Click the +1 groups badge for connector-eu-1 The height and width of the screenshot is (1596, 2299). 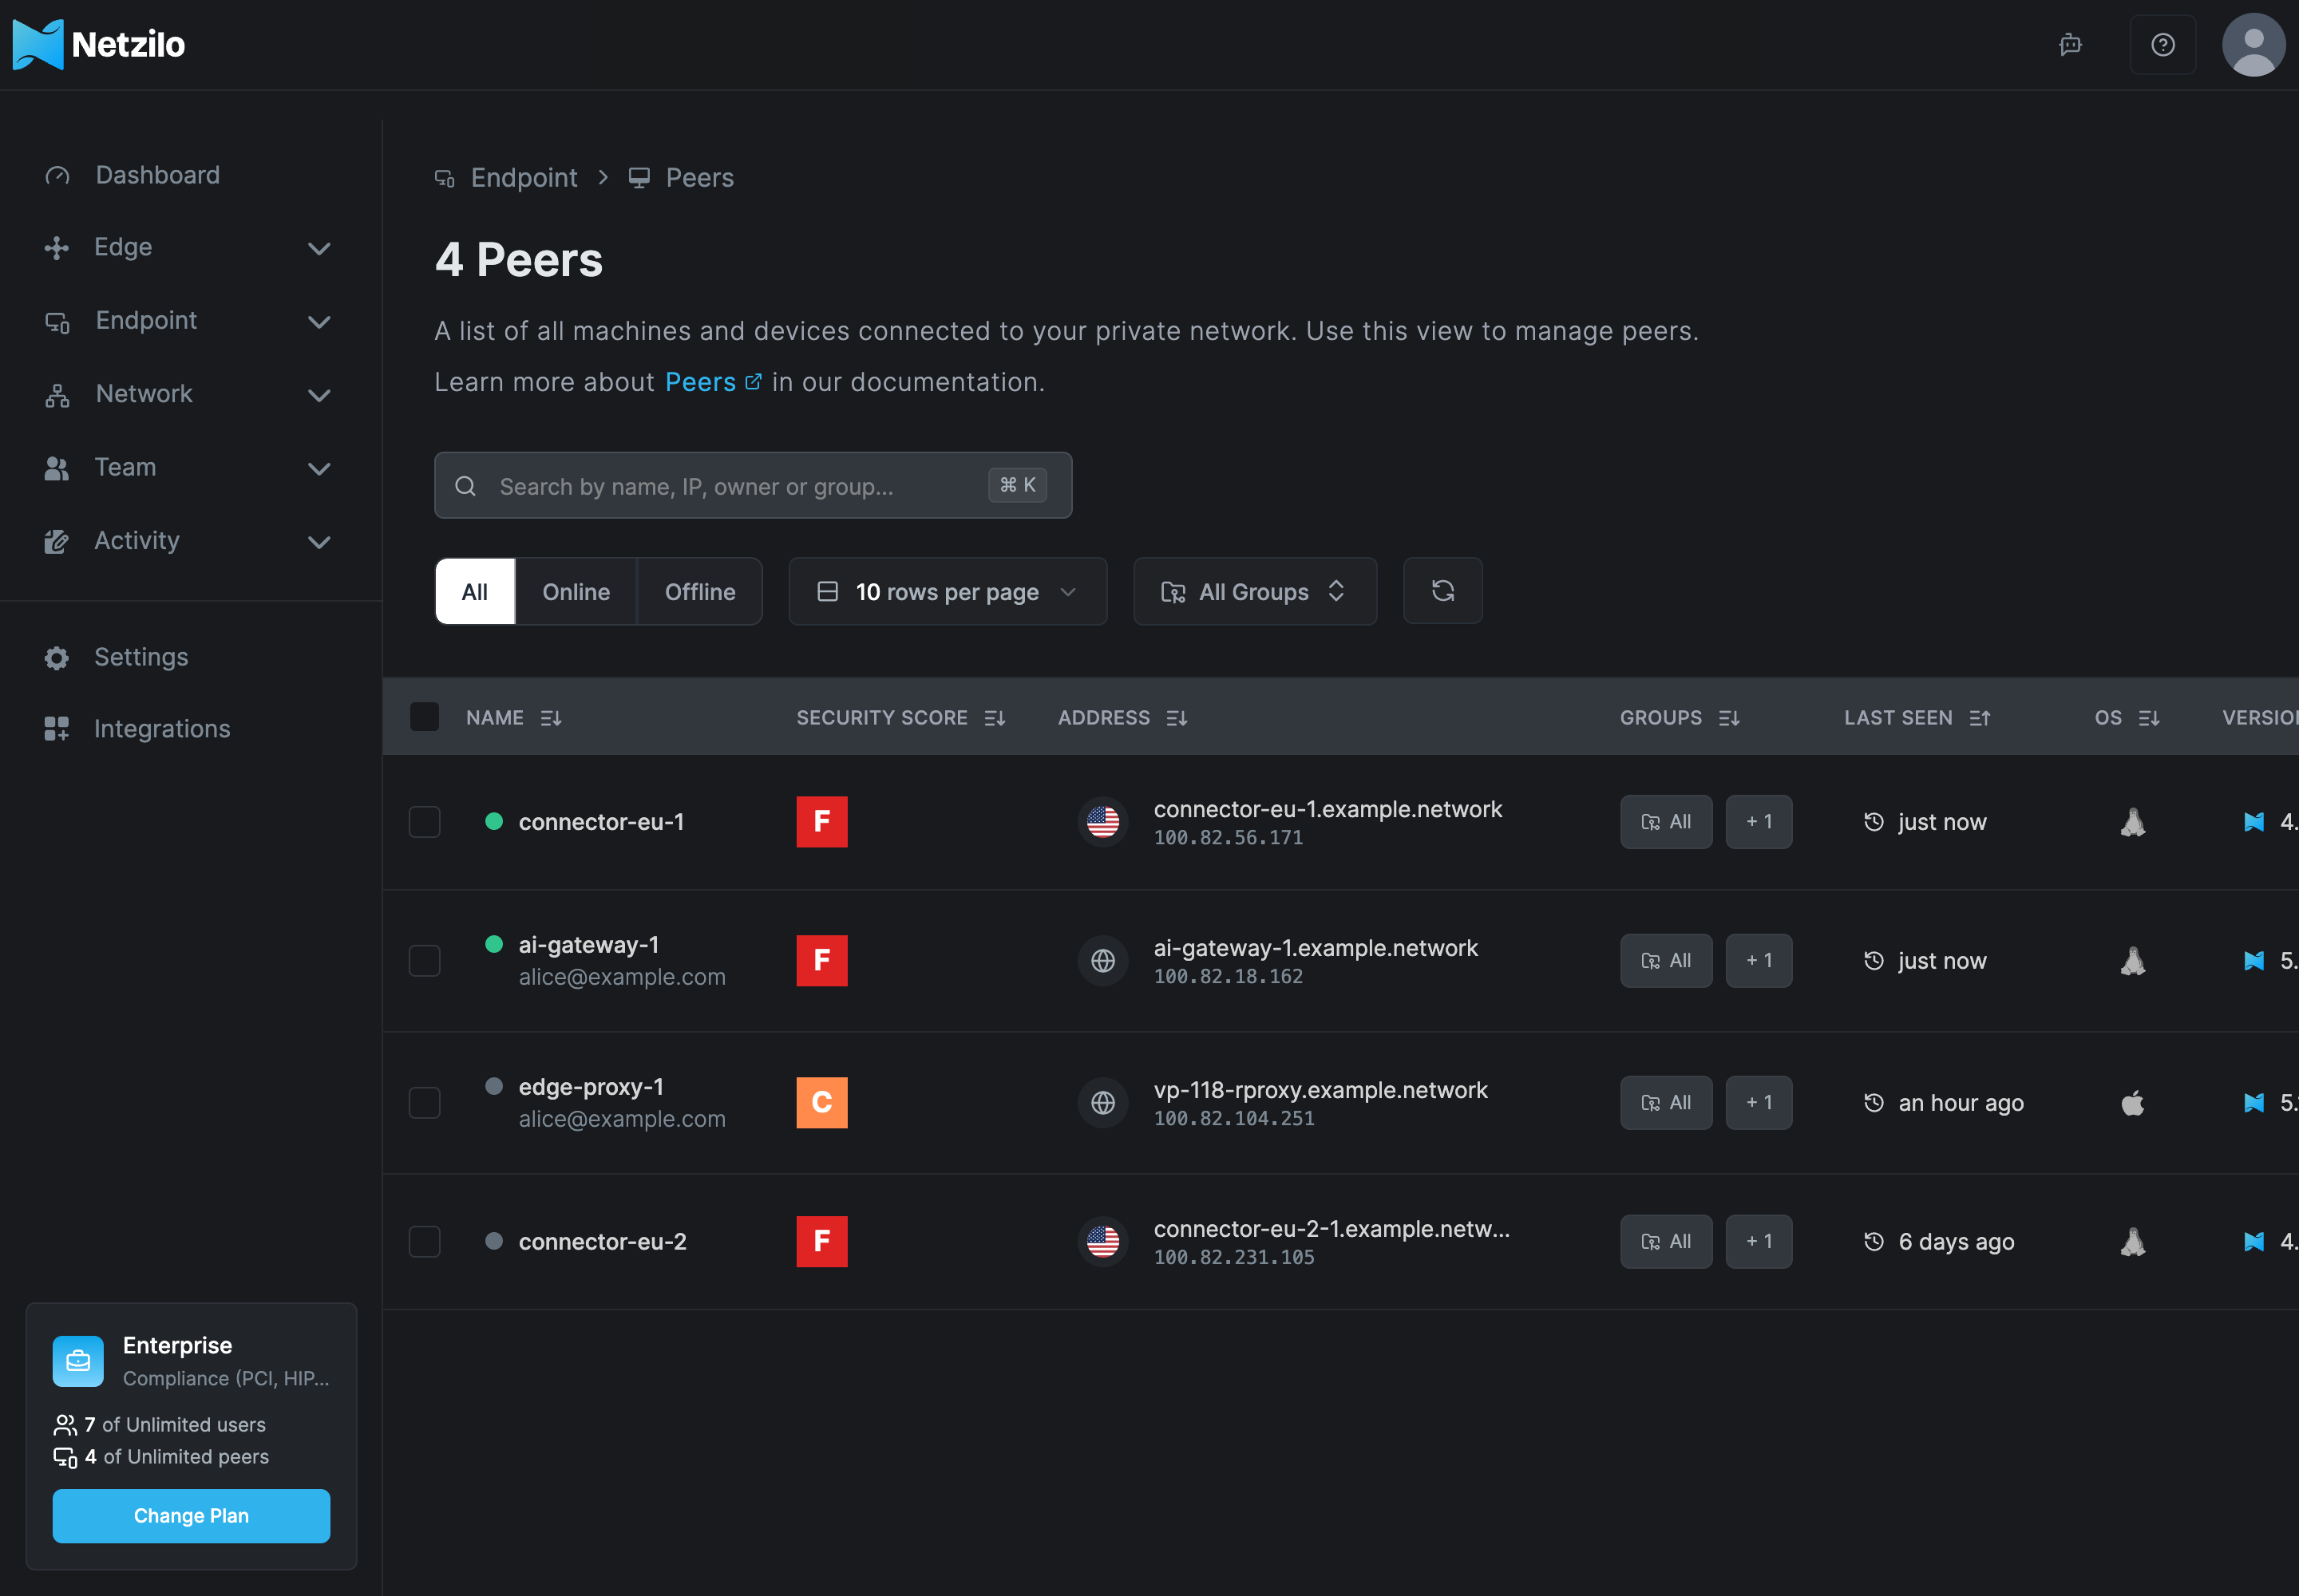coord(1759,822)
